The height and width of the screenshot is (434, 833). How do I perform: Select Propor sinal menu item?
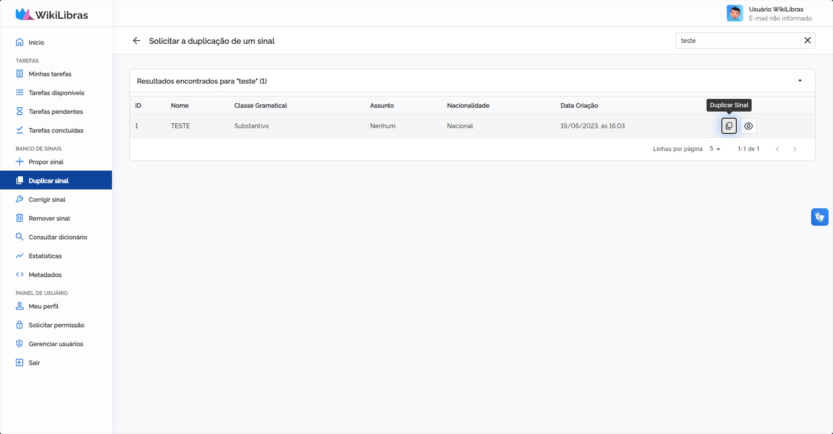46,162
